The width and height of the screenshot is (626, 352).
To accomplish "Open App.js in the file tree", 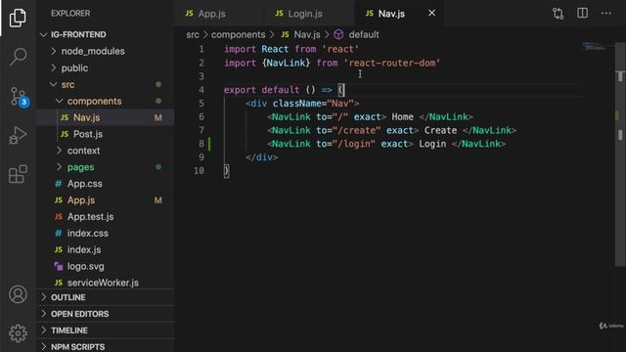I will 106,200.
